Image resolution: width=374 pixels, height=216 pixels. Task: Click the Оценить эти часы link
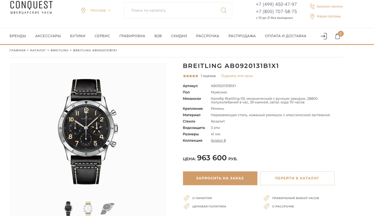[x=237, y=76]
